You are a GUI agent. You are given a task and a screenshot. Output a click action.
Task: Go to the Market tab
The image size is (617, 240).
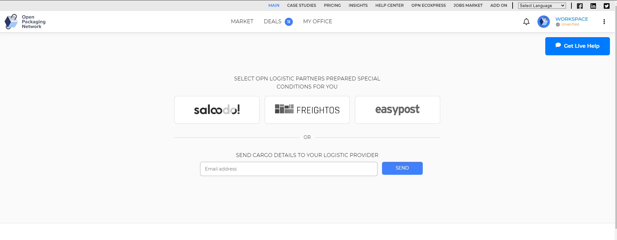tap(242, 21)
